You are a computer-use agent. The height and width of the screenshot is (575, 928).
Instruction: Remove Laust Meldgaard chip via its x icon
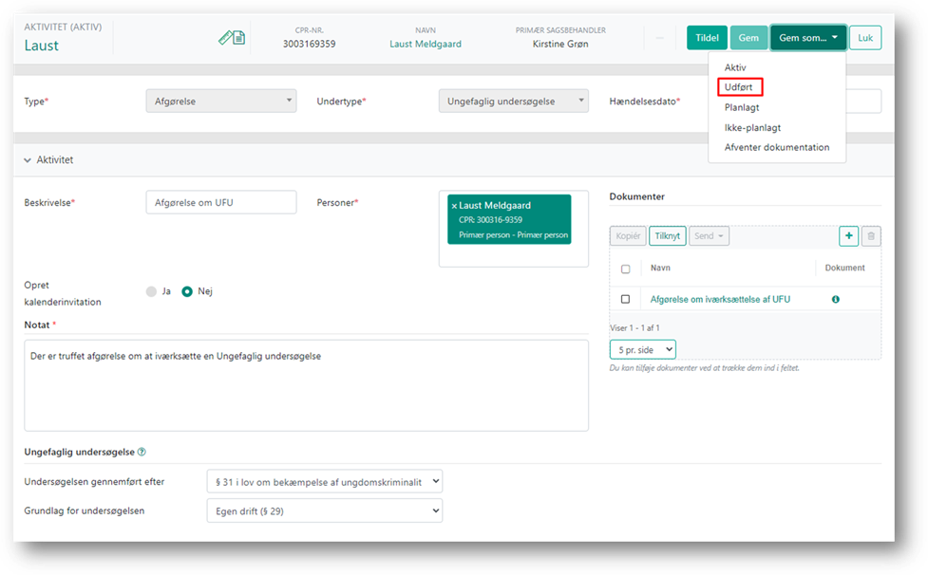453,205
